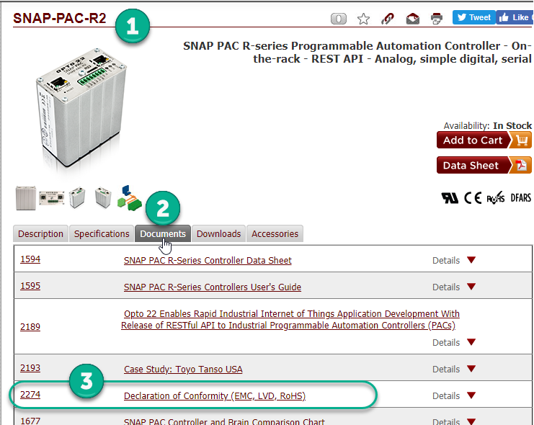The image size is (534, 425).
Task: Open document number 2274 link
Action: point(30,395)
